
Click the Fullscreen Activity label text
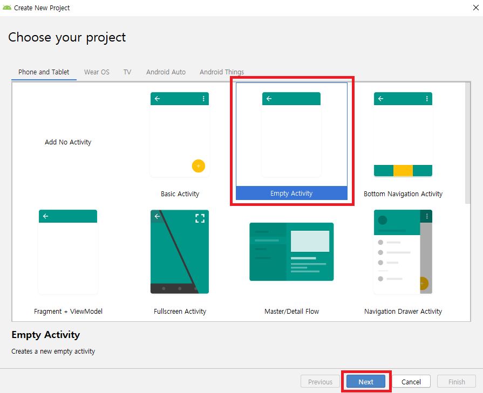[x=180, y=312]
